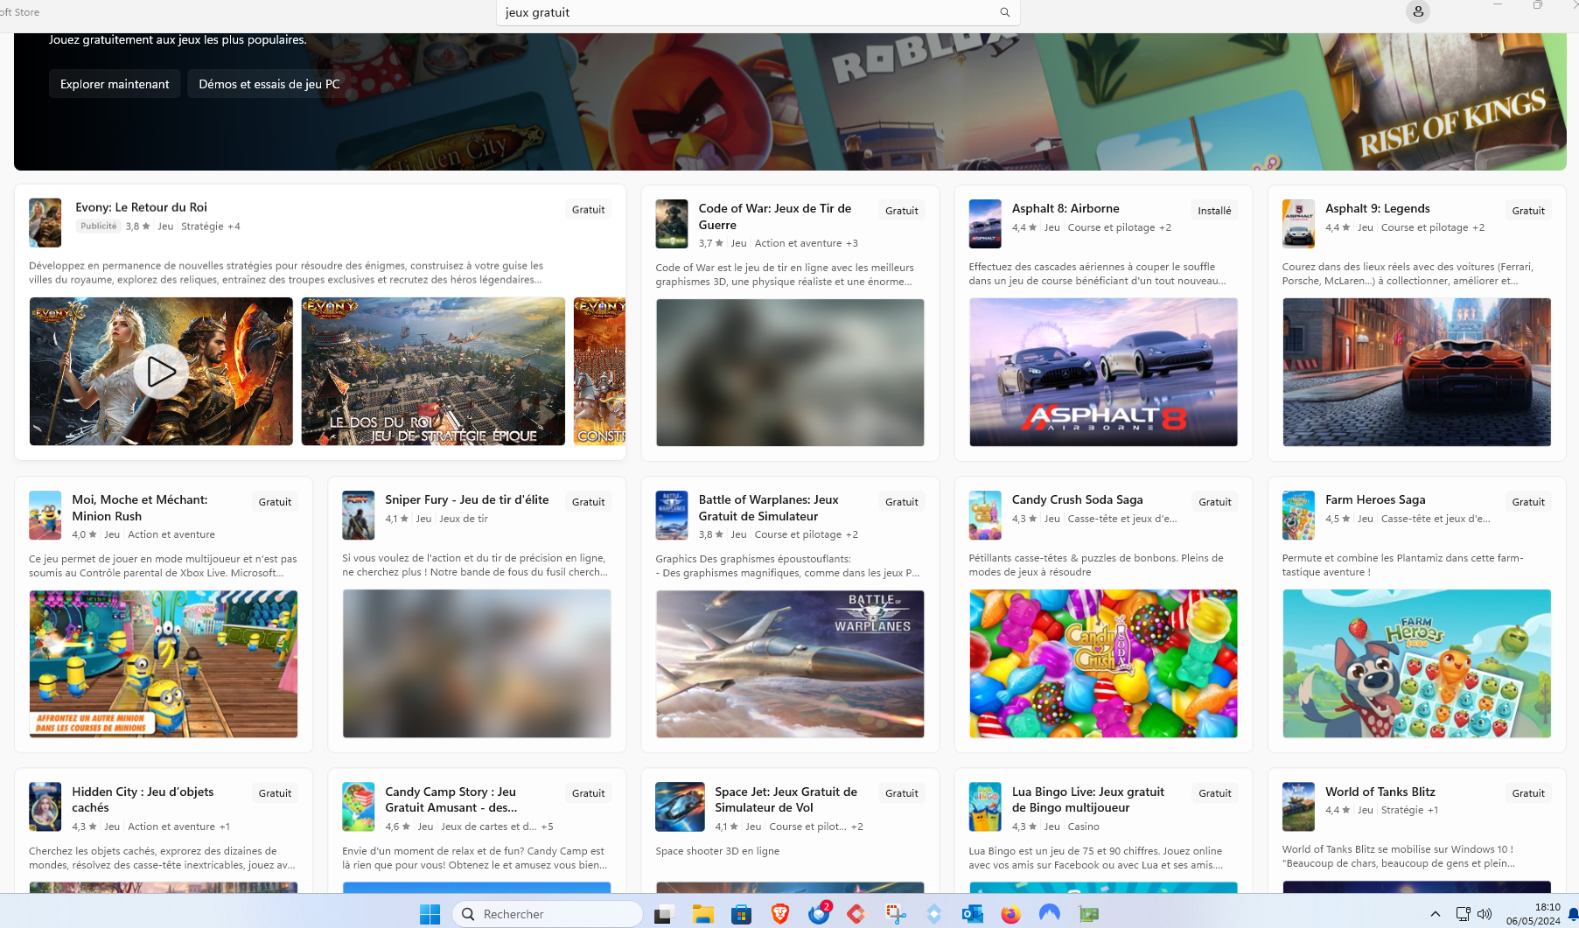Viewport: 1579px width, 928px height.
Task: Open Outlook from the taskbar
Action: click(972, 914)
